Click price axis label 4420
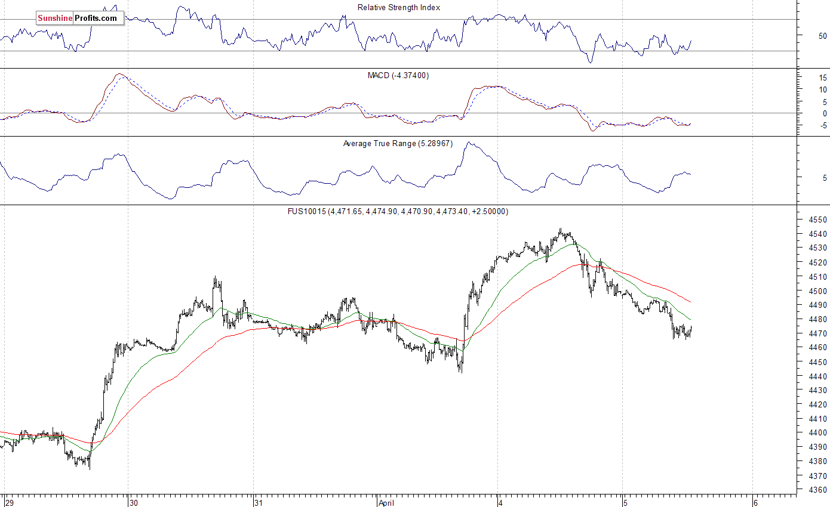Screen dimensions: 830x507 [818, 404]
